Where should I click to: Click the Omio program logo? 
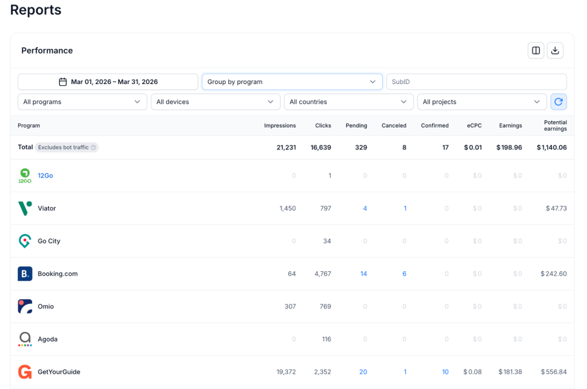pos(25,307)
